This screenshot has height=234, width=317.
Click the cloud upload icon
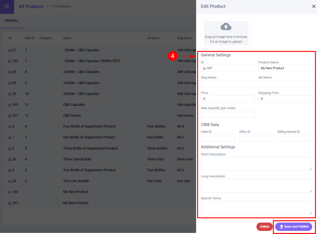[226, 27]
